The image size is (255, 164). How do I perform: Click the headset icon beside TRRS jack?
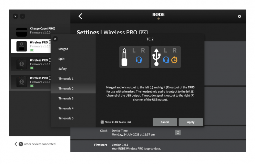tap(139, 60)
